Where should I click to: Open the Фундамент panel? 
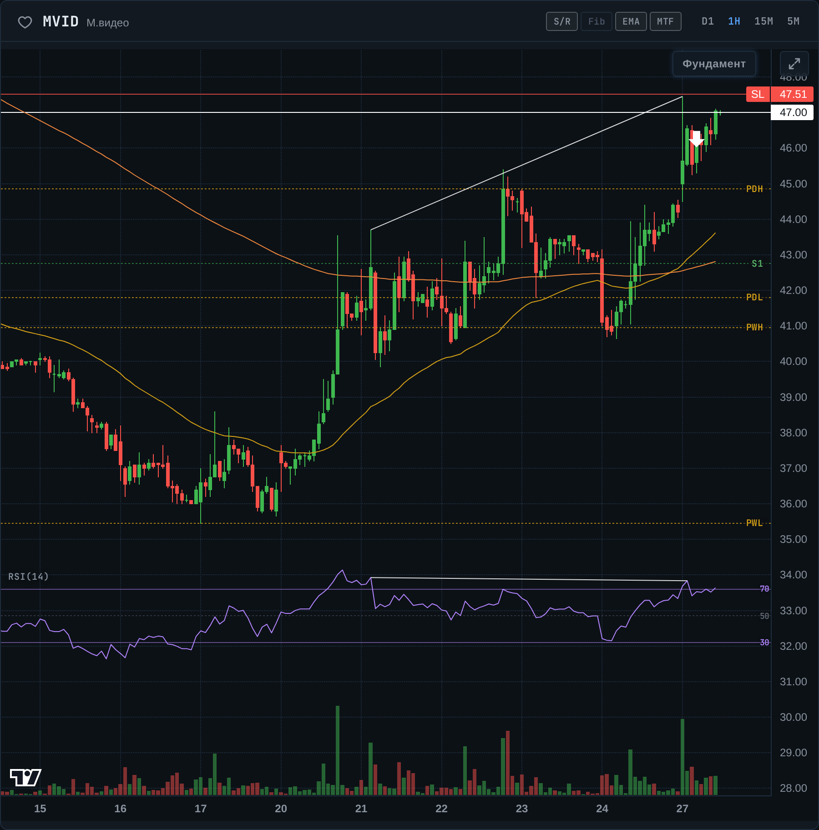(x=714, y=64)
